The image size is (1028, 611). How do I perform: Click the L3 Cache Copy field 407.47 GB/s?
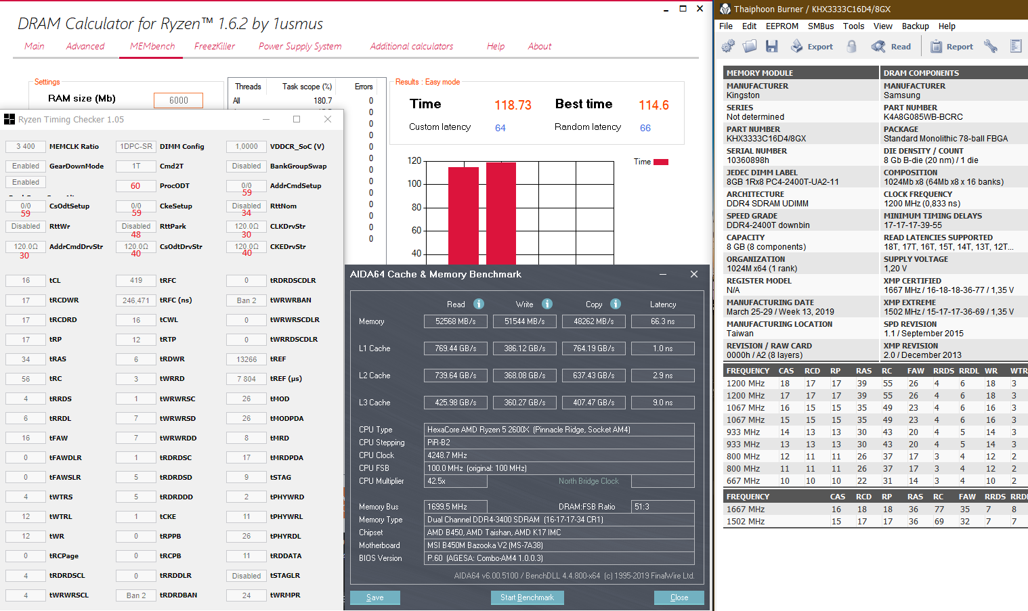[594, 403]
